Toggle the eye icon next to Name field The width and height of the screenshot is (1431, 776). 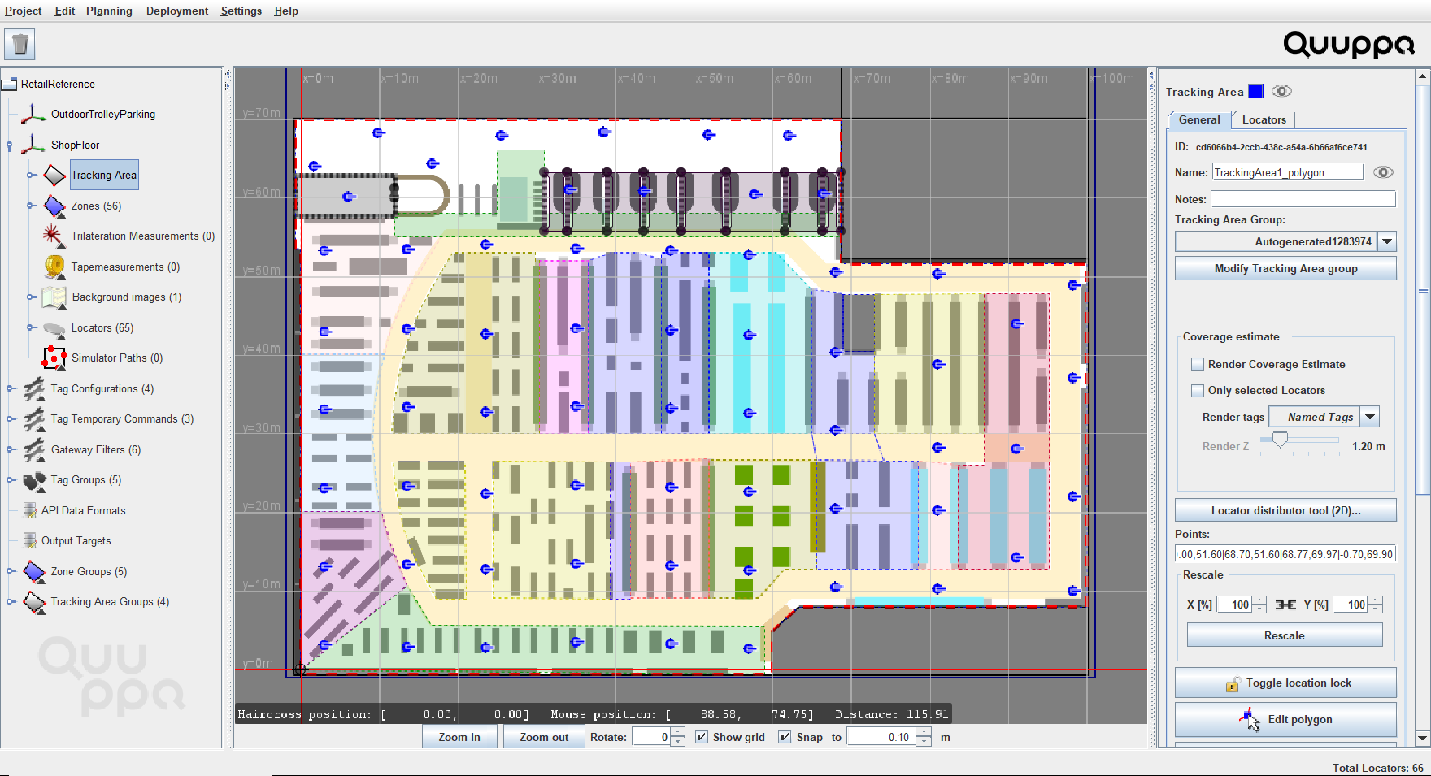(1383, 172)
